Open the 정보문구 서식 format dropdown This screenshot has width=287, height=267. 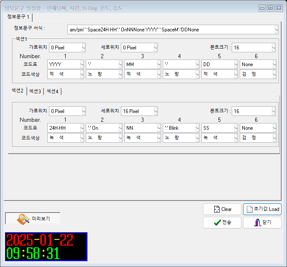[276, 30]
